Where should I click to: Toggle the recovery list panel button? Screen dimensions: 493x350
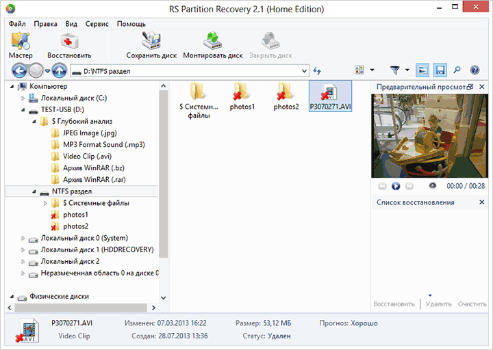pyautogui.click(x=440, y=70)
